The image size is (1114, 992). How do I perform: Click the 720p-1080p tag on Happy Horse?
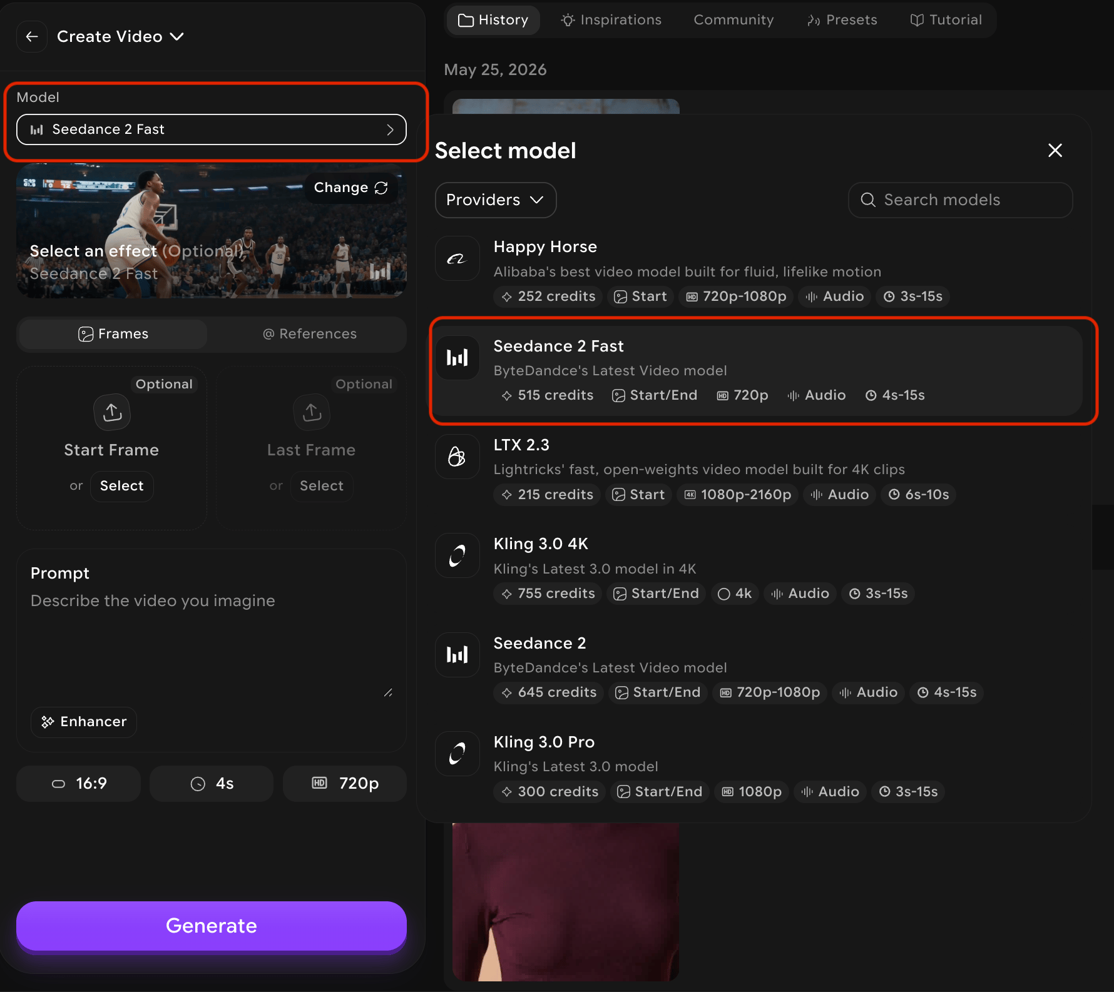coord(736,296)
